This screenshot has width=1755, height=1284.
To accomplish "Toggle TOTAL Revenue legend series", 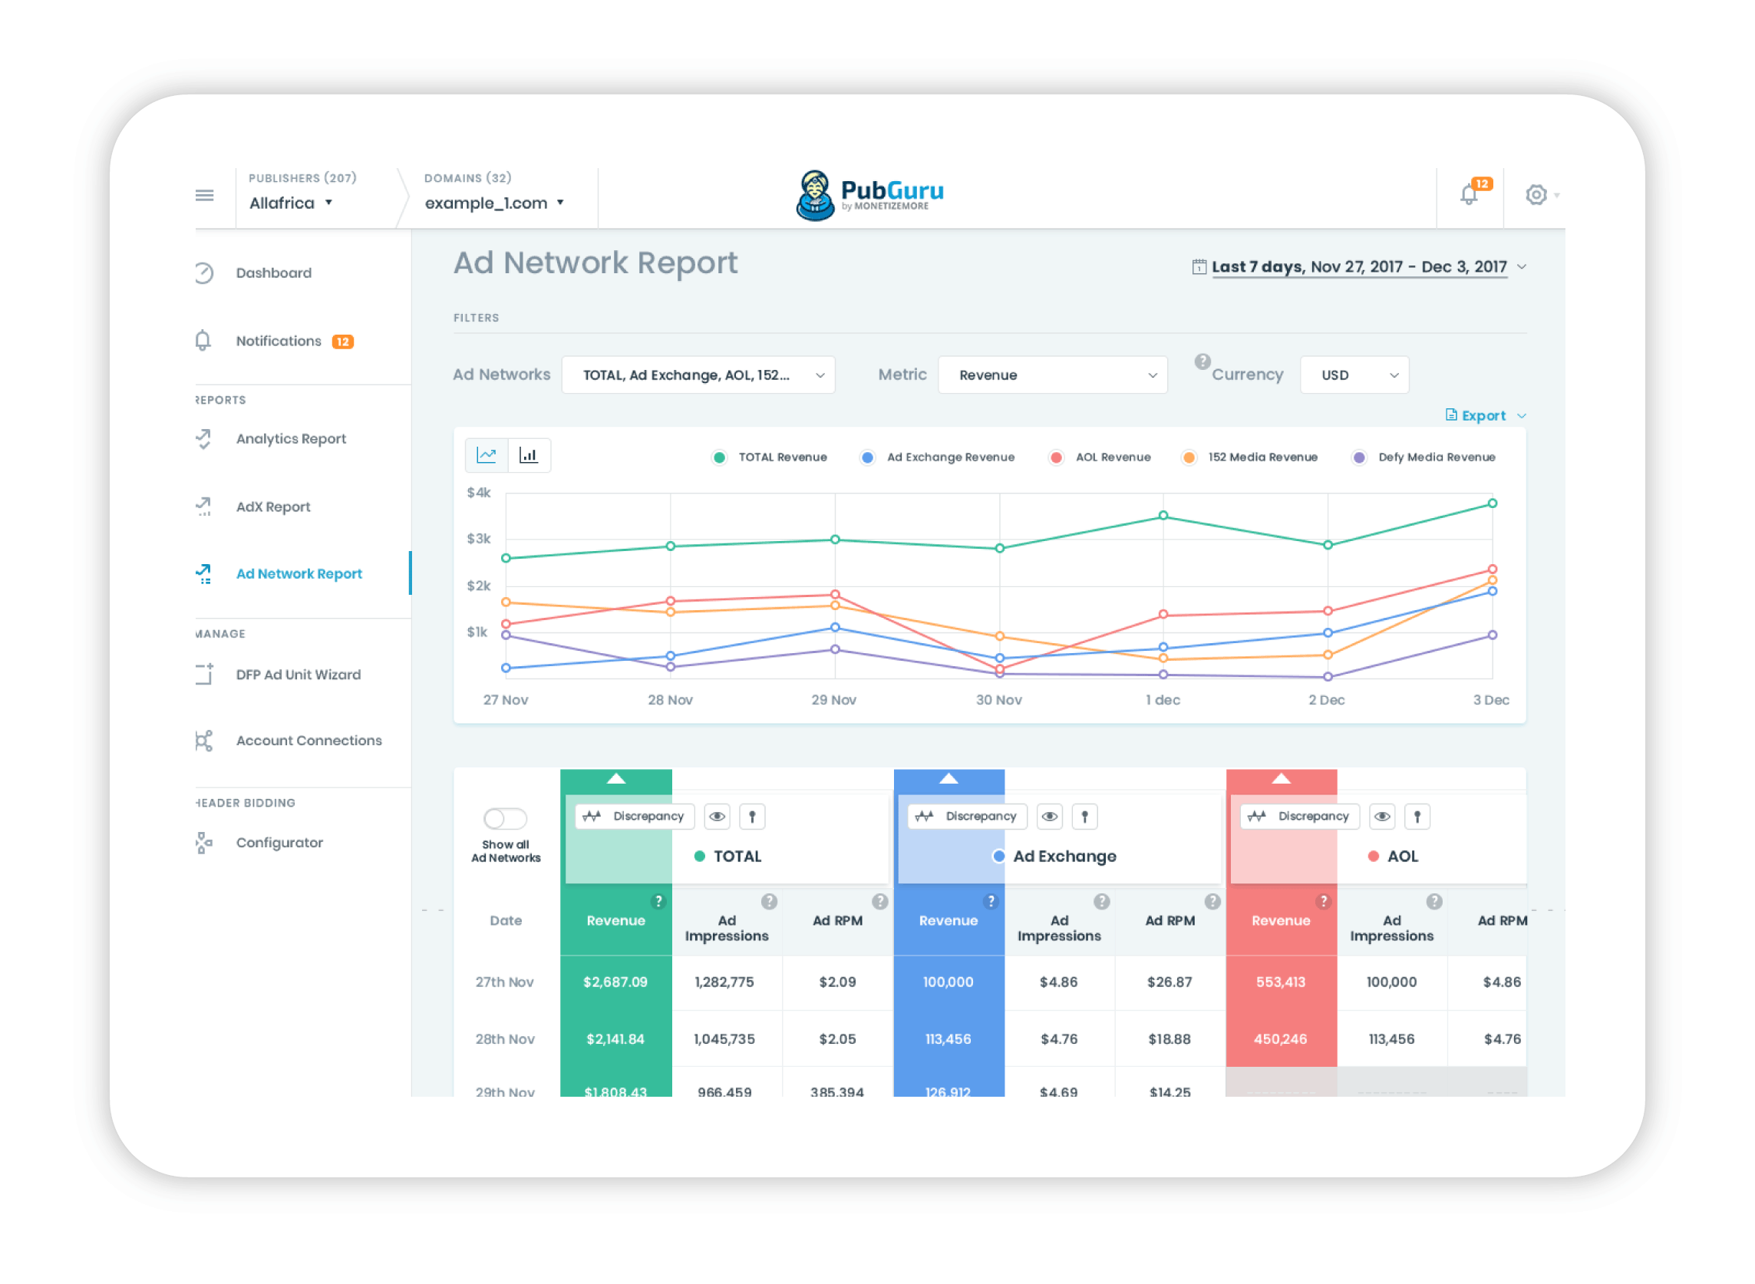I will [x=770, y=457].
